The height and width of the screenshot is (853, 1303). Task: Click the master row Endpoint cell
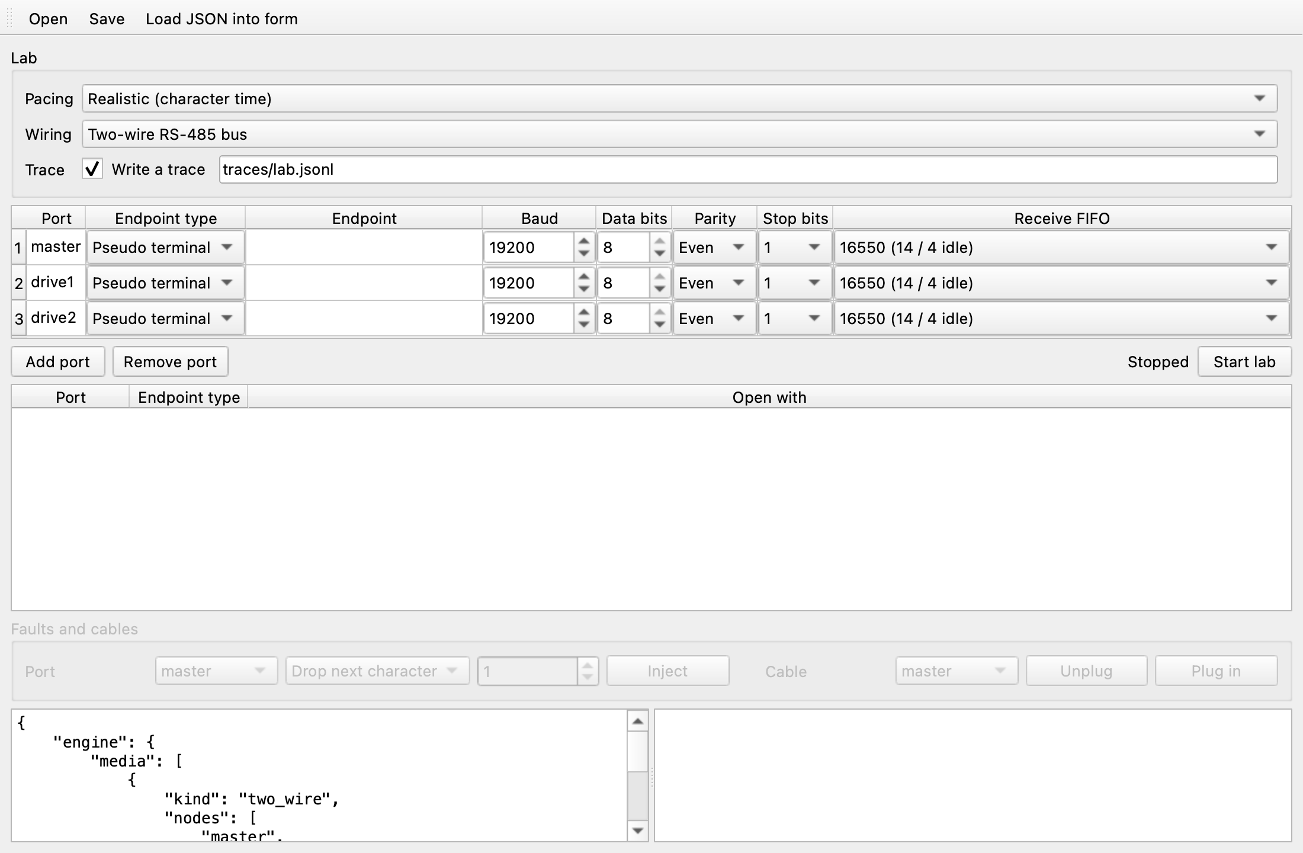[364, 247]
